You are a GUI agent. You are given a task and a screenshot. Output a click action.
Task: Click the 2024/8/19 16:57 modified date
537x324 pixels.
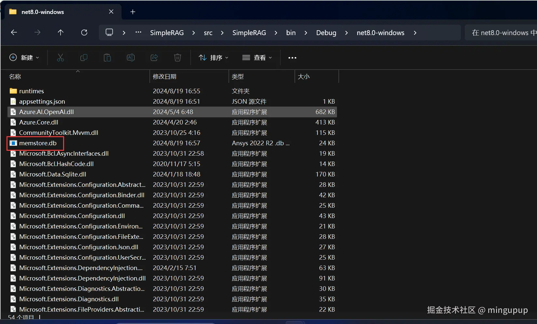(x=177, y=143)
